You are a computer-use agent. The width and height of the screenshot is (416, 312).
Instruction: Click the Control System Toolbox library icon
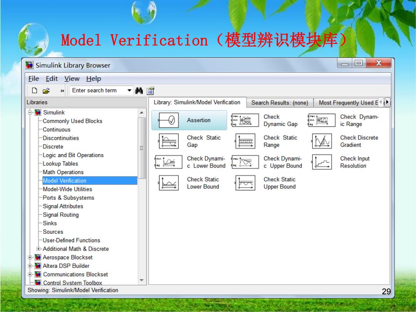[38, 282]
